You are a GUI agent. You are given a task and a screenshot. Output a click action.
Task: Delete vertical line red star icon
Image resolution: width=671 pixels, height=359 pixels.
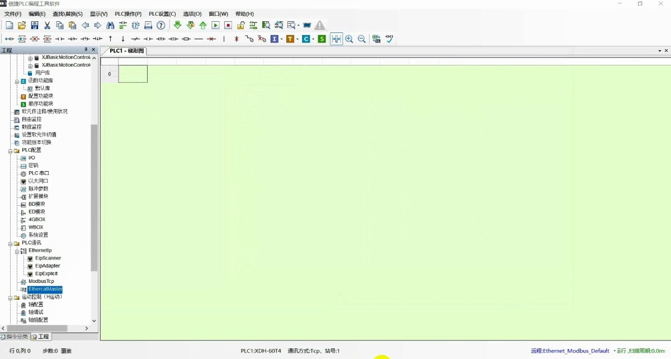click(x=237, y=39)
